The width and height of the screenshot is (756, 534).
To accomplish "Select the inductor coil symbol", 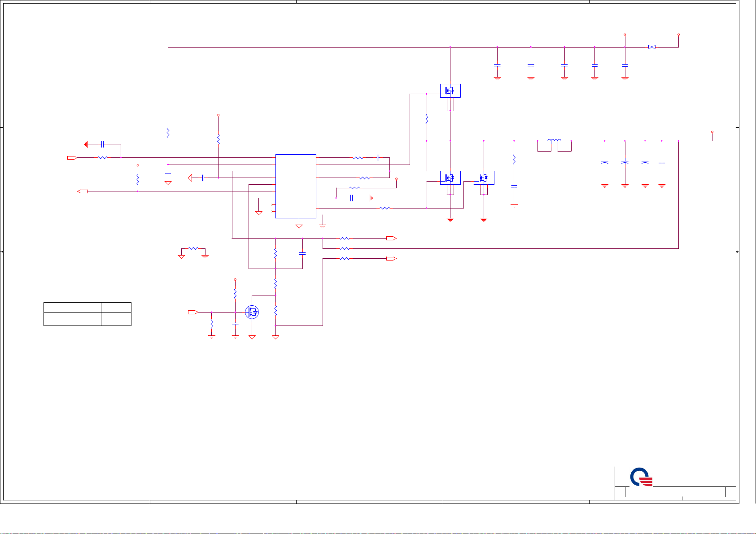I will tap(555, 141).
